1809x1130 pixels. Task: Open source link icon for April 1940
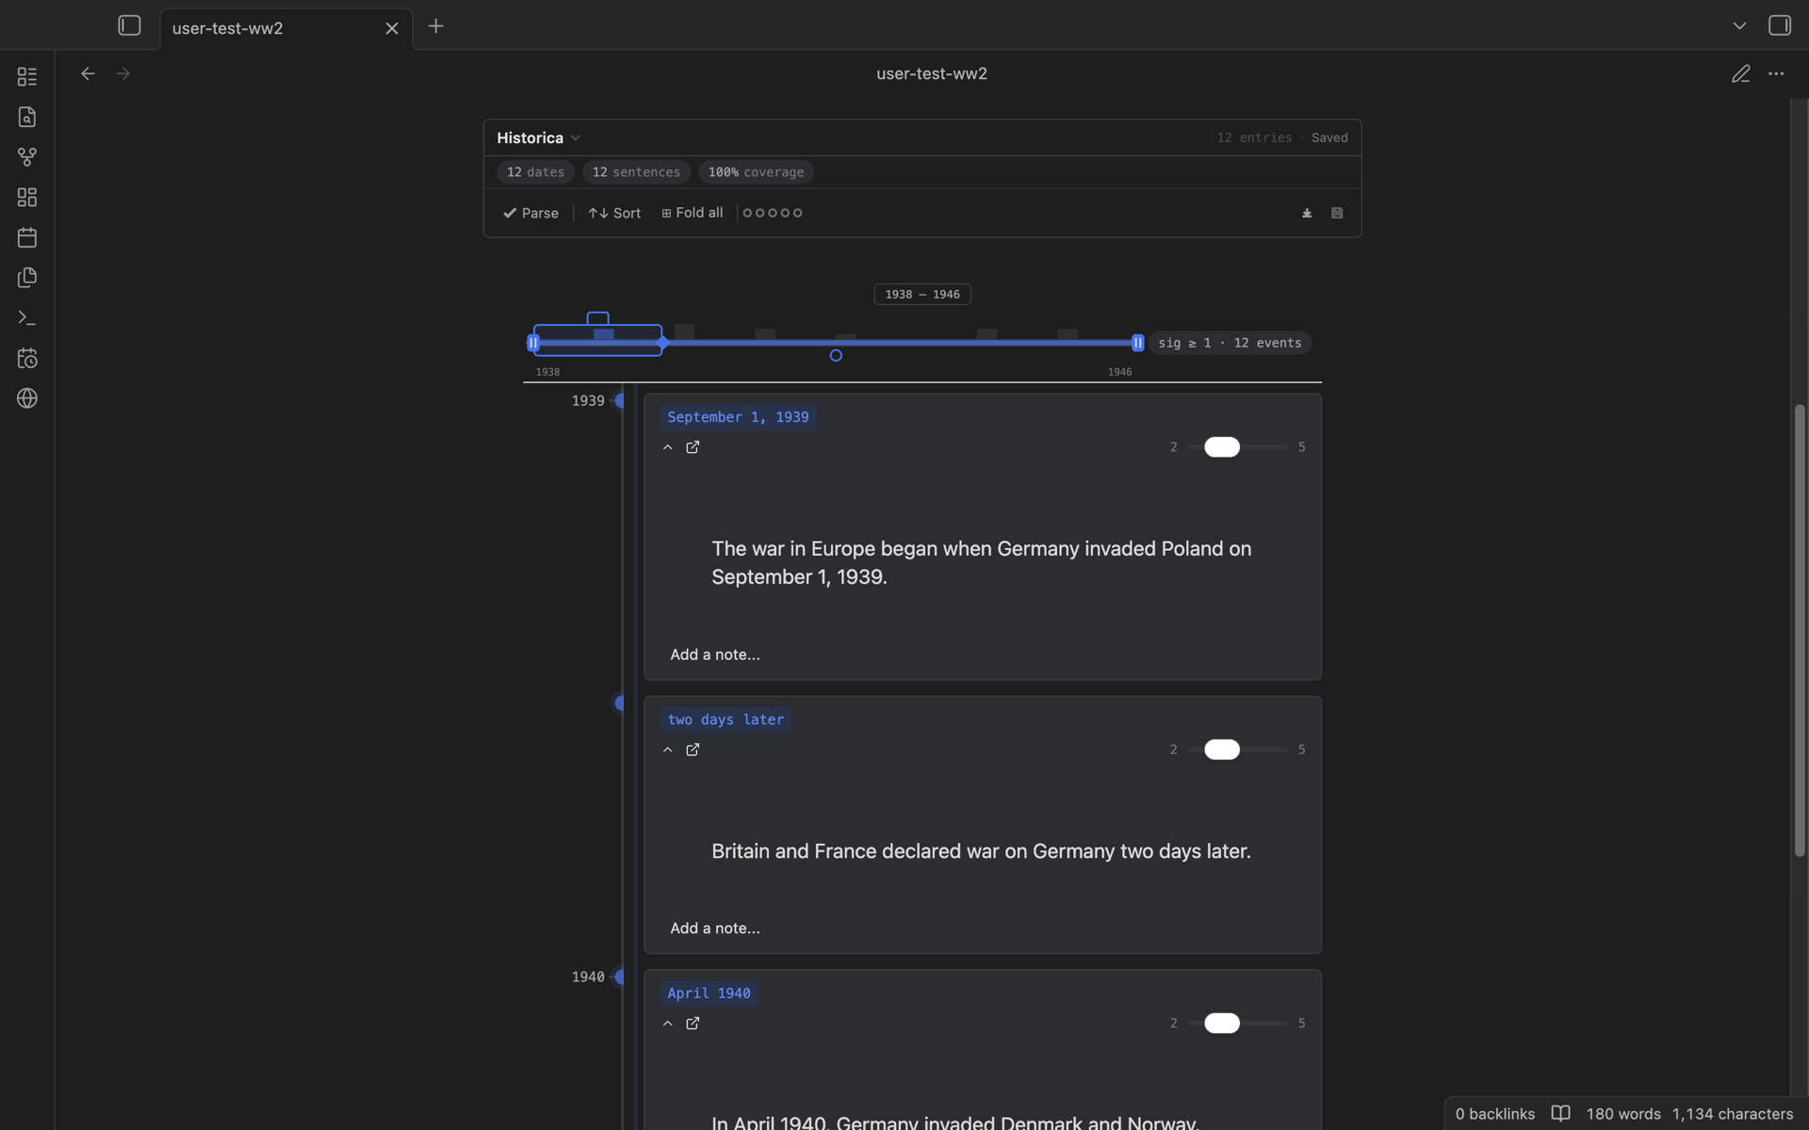[693, 1024]
